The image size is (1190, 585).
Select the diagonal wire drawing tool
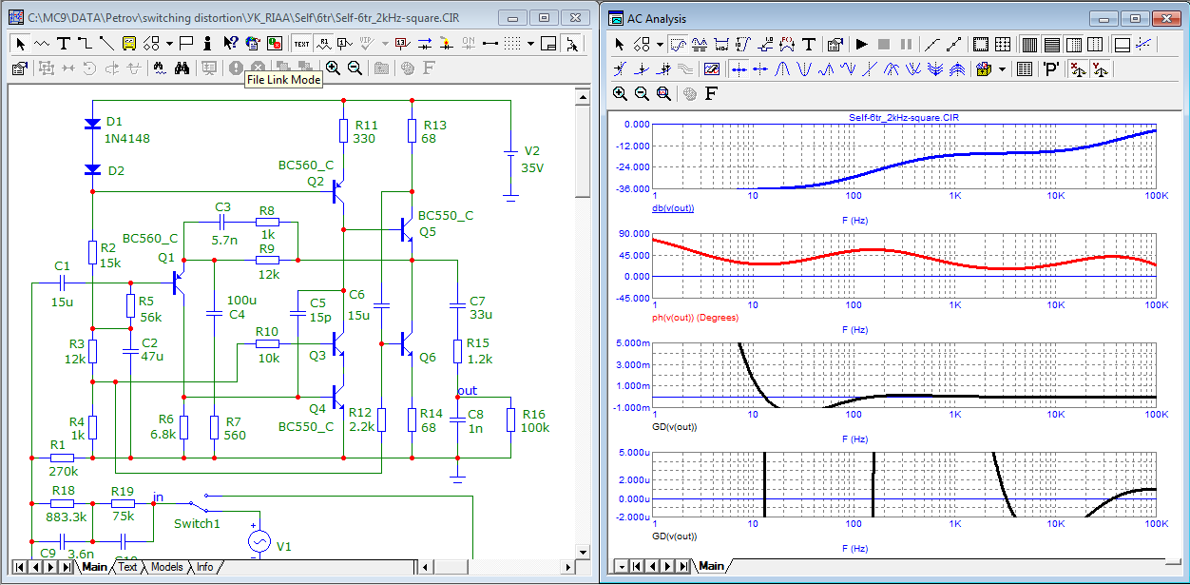click(x=106, y=43)
